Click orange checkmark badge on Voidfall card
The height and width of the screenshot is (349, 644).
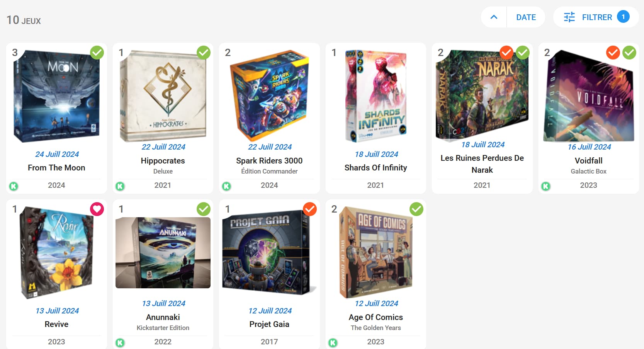coord(613,52)
